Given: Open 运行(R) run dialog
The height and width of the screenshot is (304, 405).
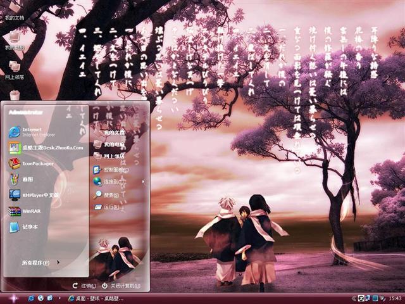Looking at the screenshot, I should 107,207.
